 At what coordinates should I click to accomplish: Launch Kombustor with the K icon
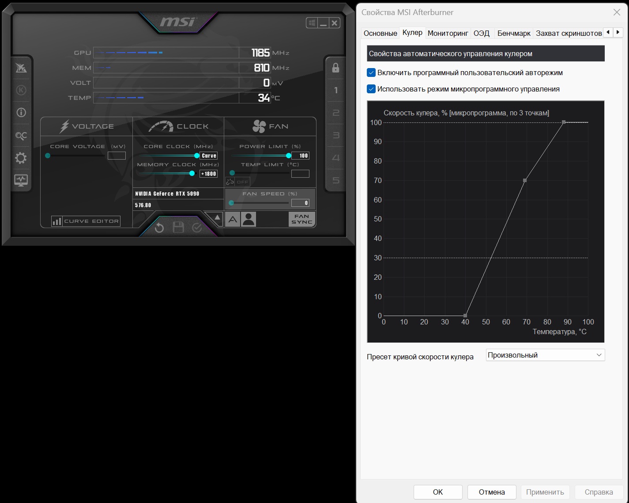tap(21, 90)
